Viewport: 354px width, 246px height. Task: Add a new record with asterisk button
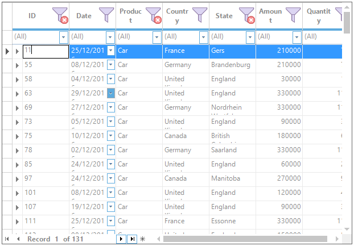point(142,239)
